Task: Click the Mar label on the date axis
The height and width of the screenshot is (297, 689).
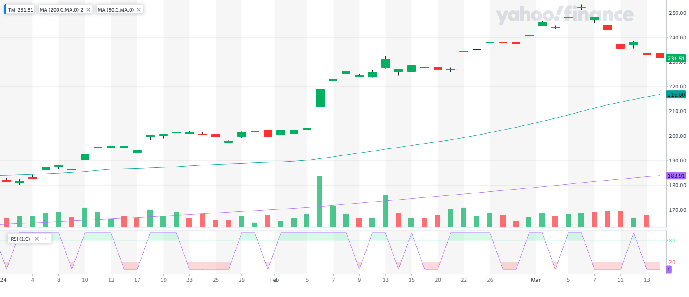Action: (536, 280)
